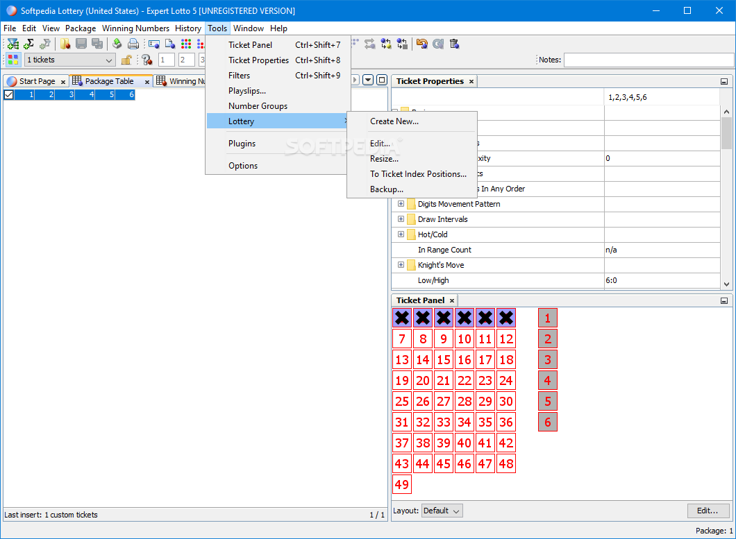The height and width of the screenshot is (539, 736).
Task: Choose Resize... in Lottery submenu
Action: pos(384,159)
